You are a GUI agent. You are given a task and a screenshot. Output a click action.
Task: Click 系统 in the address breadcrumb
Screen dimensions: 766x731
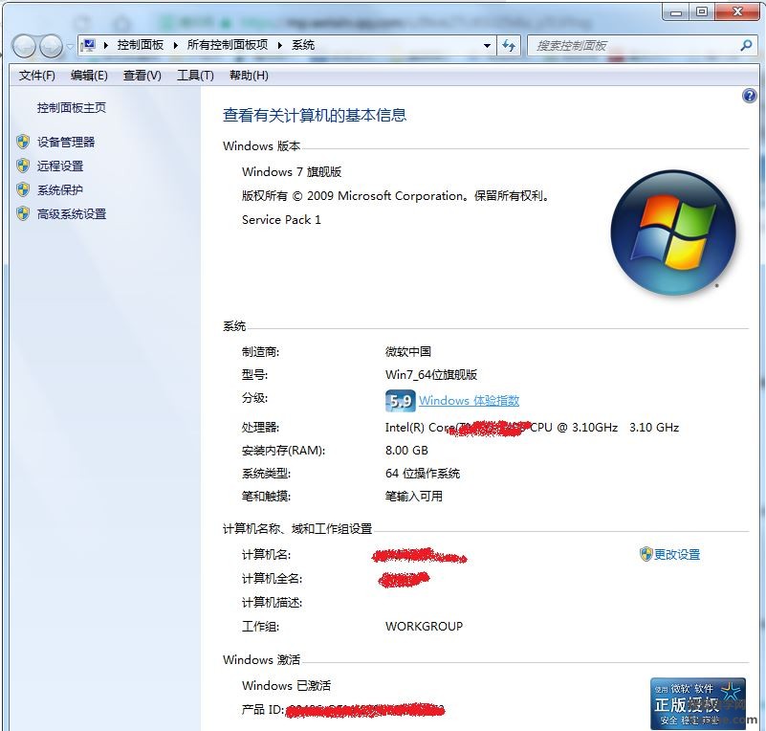(303, 45)
